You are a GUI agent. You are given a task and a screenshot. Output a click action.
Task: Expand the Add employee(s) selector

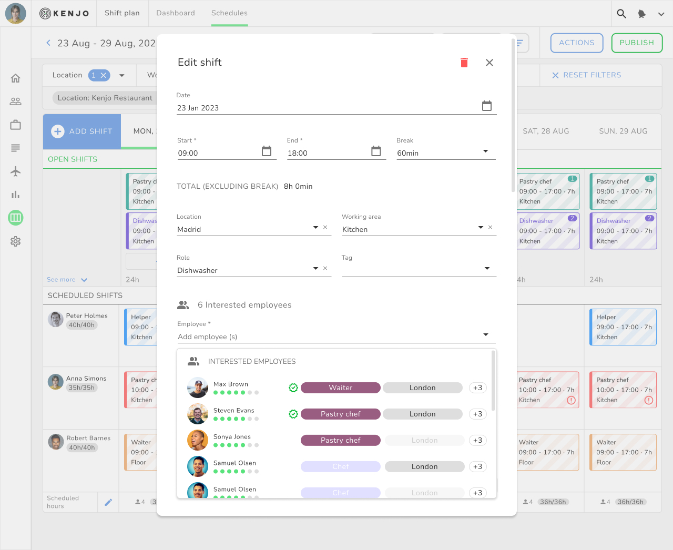(x=486, y=335)
